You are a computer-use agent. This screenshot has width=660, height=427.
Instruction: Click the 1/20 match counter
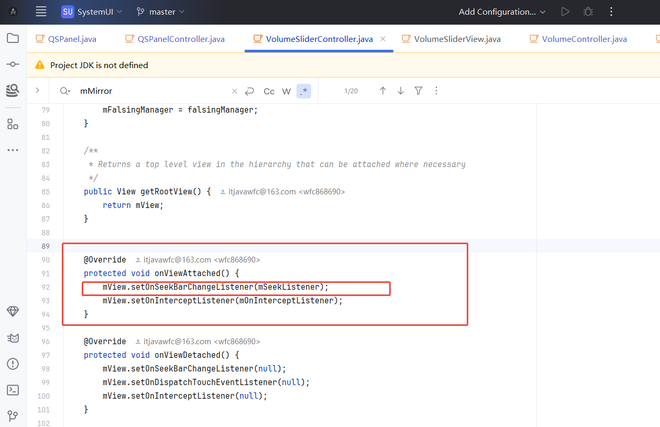click(x=351, y=91)
